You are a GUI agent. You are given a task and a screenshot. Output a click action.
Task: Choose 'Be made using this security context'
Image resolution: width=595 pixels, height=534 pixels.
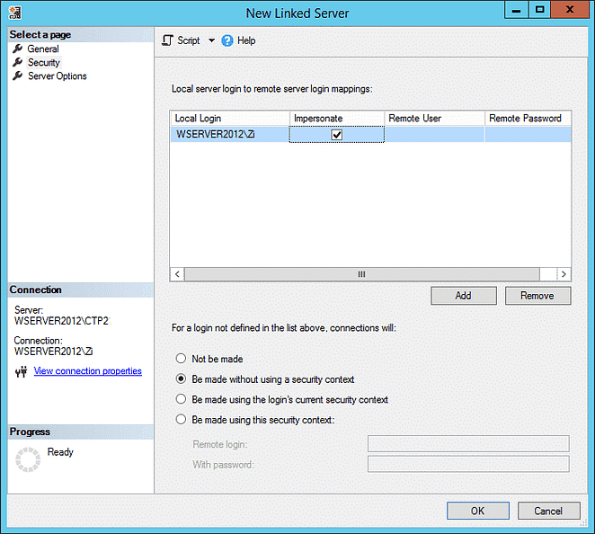coord(181,420)
